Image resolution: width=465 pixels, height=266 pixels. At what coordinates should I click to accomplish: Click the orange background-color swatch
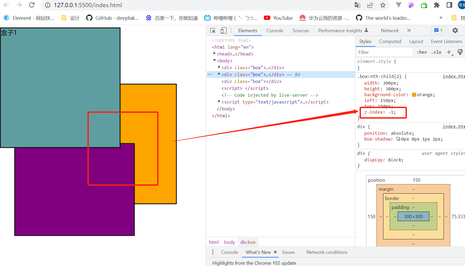(414, 95)
